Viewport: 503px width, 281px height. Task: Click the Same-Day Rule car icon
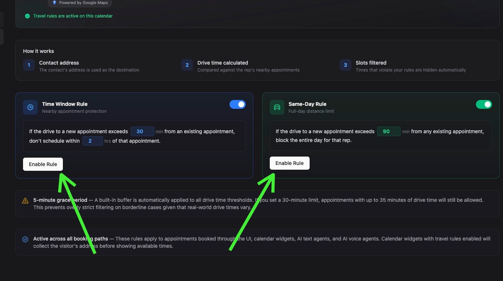tap(277, 107)
